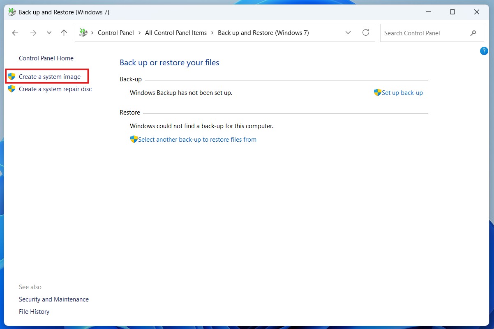Choose Select another back-up to restore files from
This screenshot has height=329, width=494.
click(197, 140)
